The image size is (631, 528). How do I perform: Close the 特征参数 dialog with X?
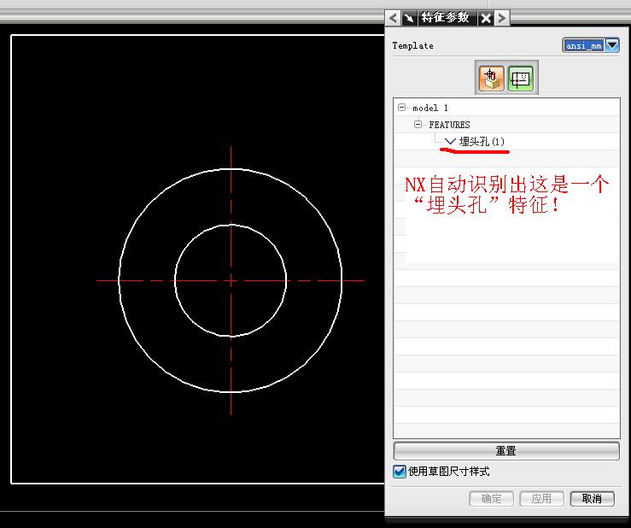(x=486, y=18)
